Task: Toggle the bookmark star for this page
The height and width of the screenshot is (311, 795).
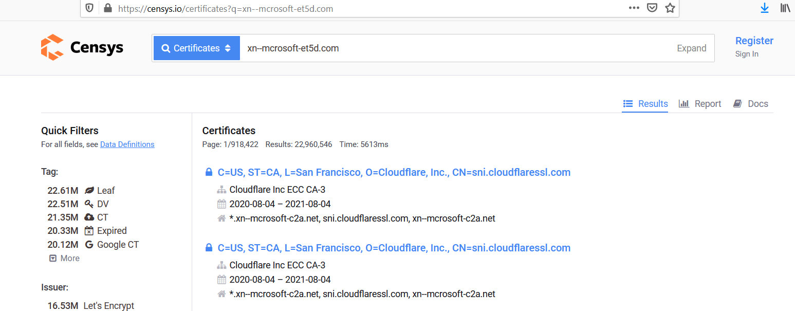Action: 670,8
